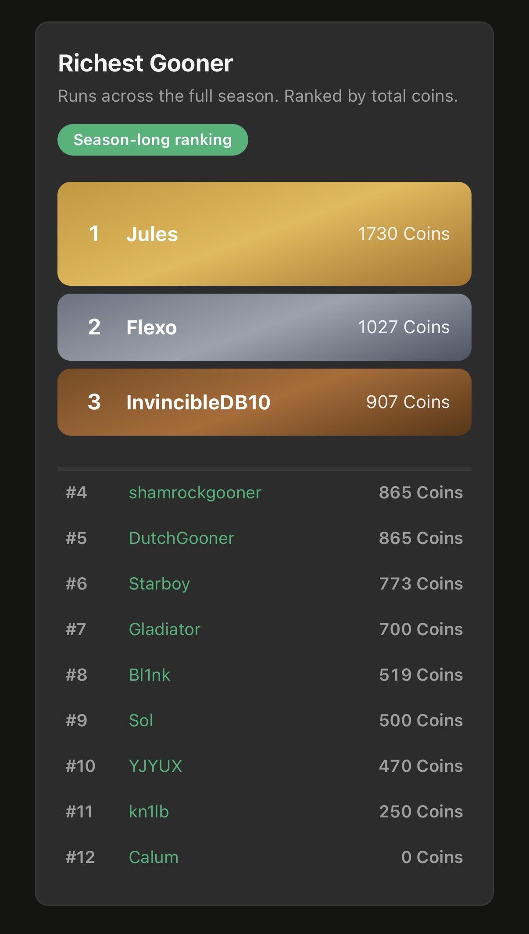Screen dimensions: 529x934
Task: Select the Flexo silver ranking card
Action: pyautogui.click(x=264, y=327)
